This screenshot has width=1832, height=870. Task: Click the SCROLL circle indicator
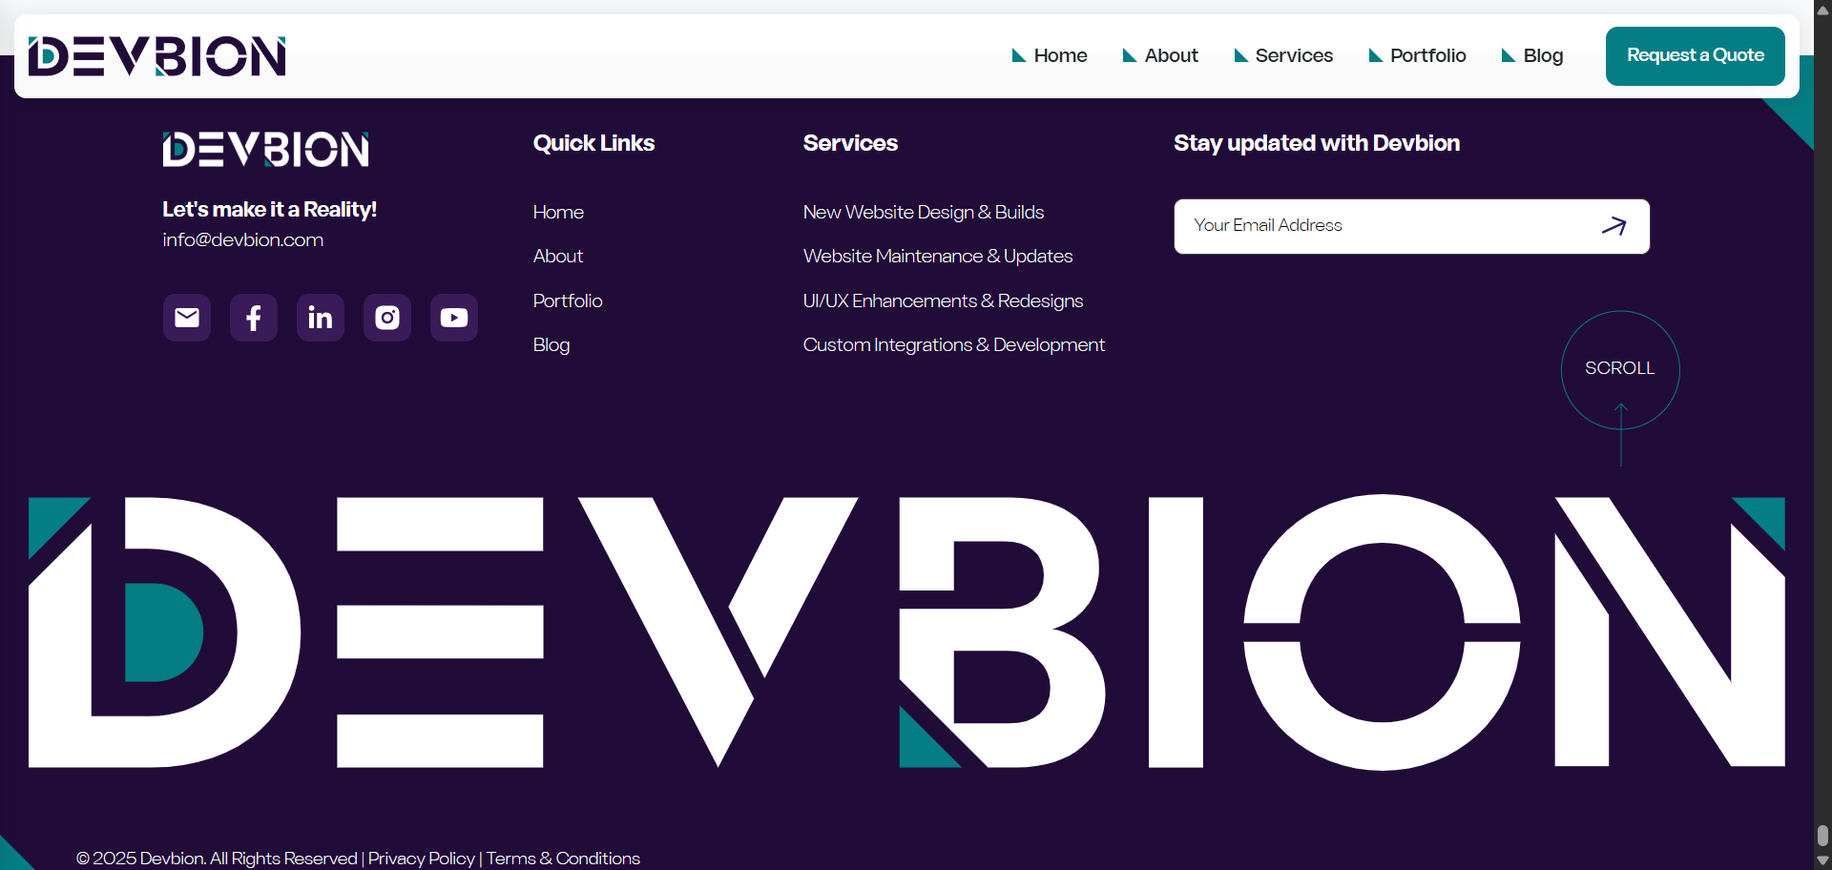(x=1619, y=368)
